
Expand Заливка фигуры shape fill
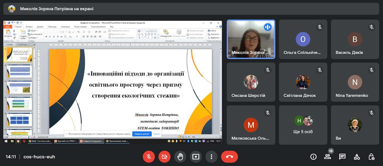[x=196, y=31]
